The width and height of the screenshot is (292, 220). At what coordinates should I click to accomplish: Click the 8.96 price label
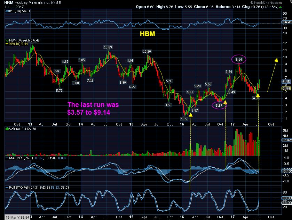(x=130, y=60)
